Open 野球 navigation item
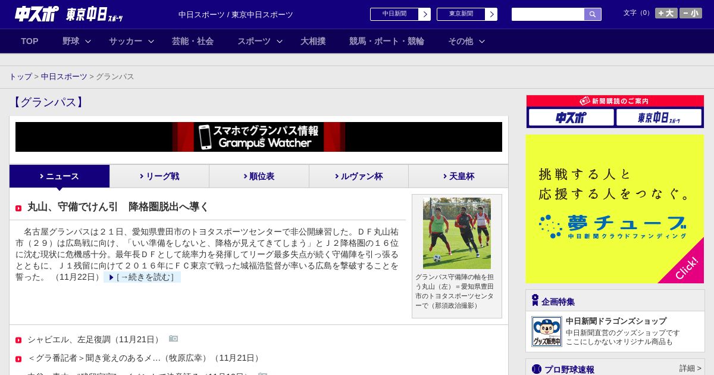 click(x=71, y=41)
